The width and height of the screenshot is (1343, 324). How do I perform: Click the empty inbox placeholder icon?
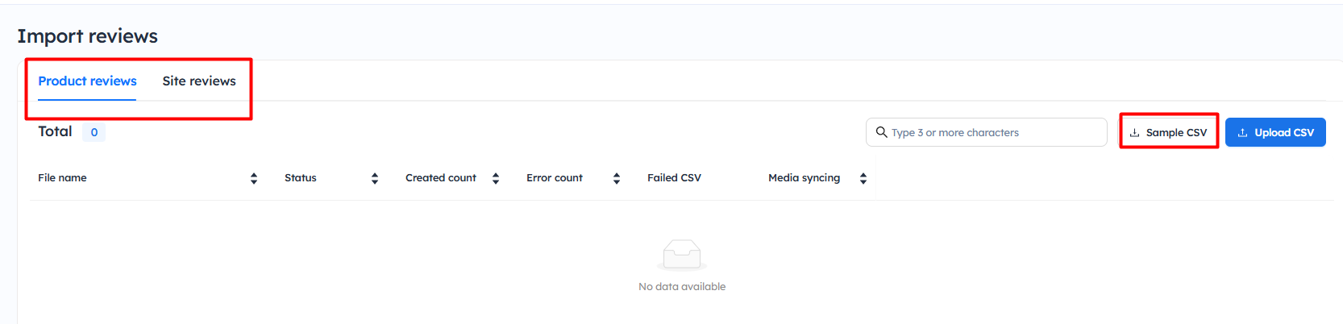coord(682,255)
